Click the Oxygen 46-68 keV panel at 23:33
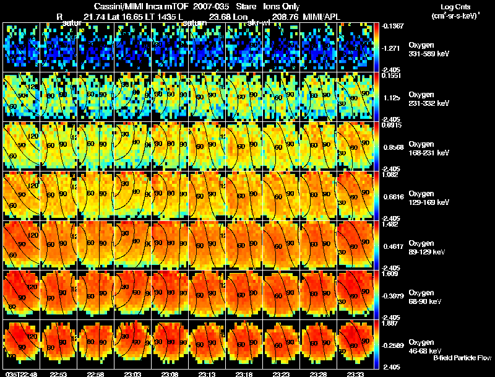 tap(355, 344)
